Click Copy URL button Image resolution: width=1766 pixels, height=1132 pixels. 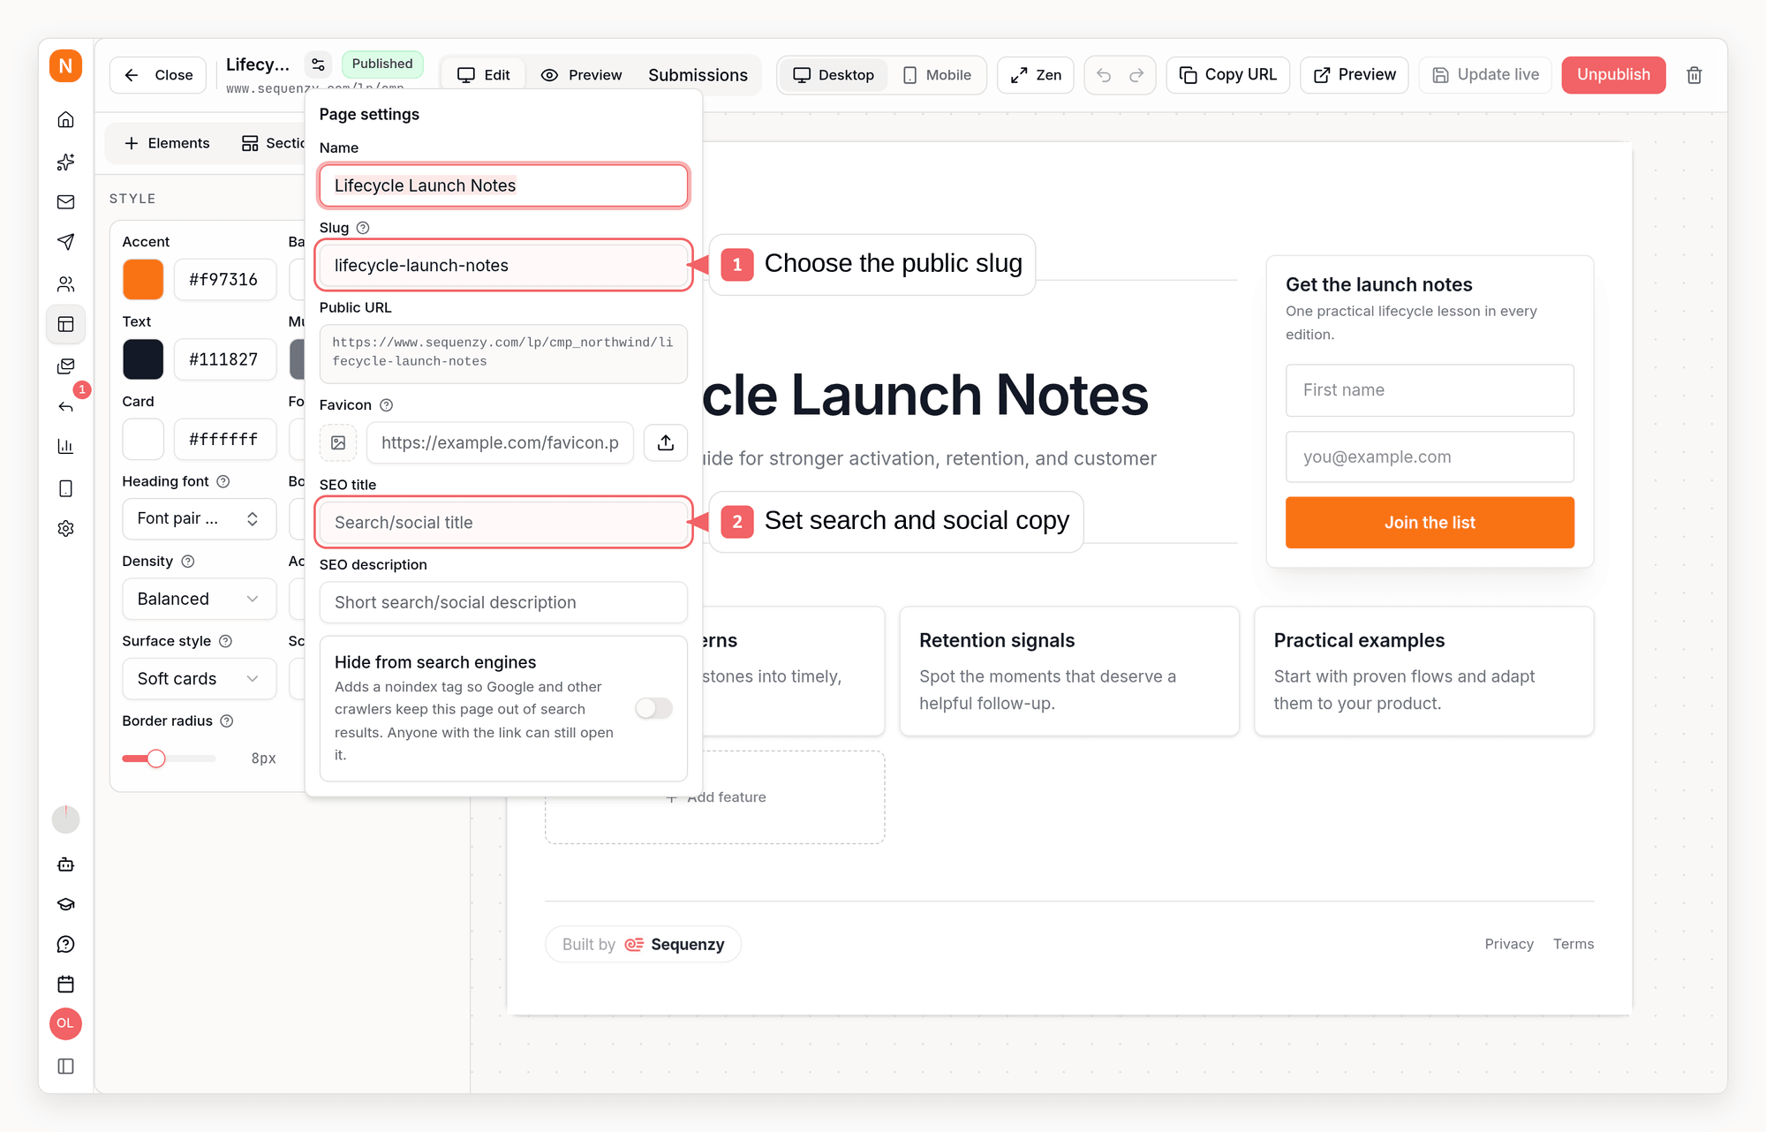click(x=1228, y=75)
